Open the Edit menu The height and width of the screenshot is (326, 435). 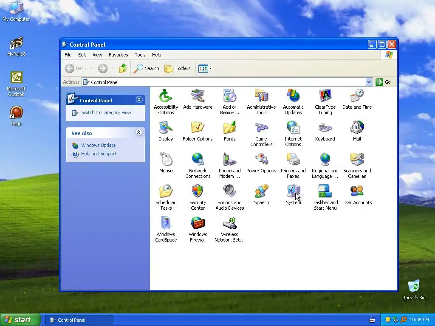tap(82, 55)
